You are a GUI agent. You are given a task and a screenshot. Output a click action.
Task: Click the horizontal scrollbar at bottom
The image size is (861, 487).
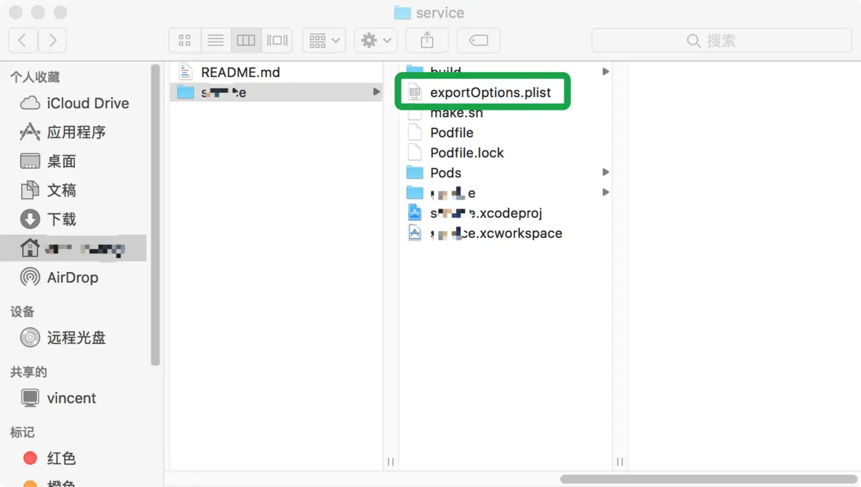(709, 479)
